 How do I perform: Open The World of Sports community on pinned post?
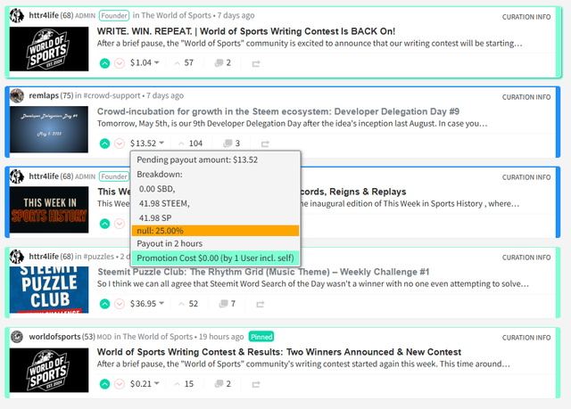click(158, 337)
